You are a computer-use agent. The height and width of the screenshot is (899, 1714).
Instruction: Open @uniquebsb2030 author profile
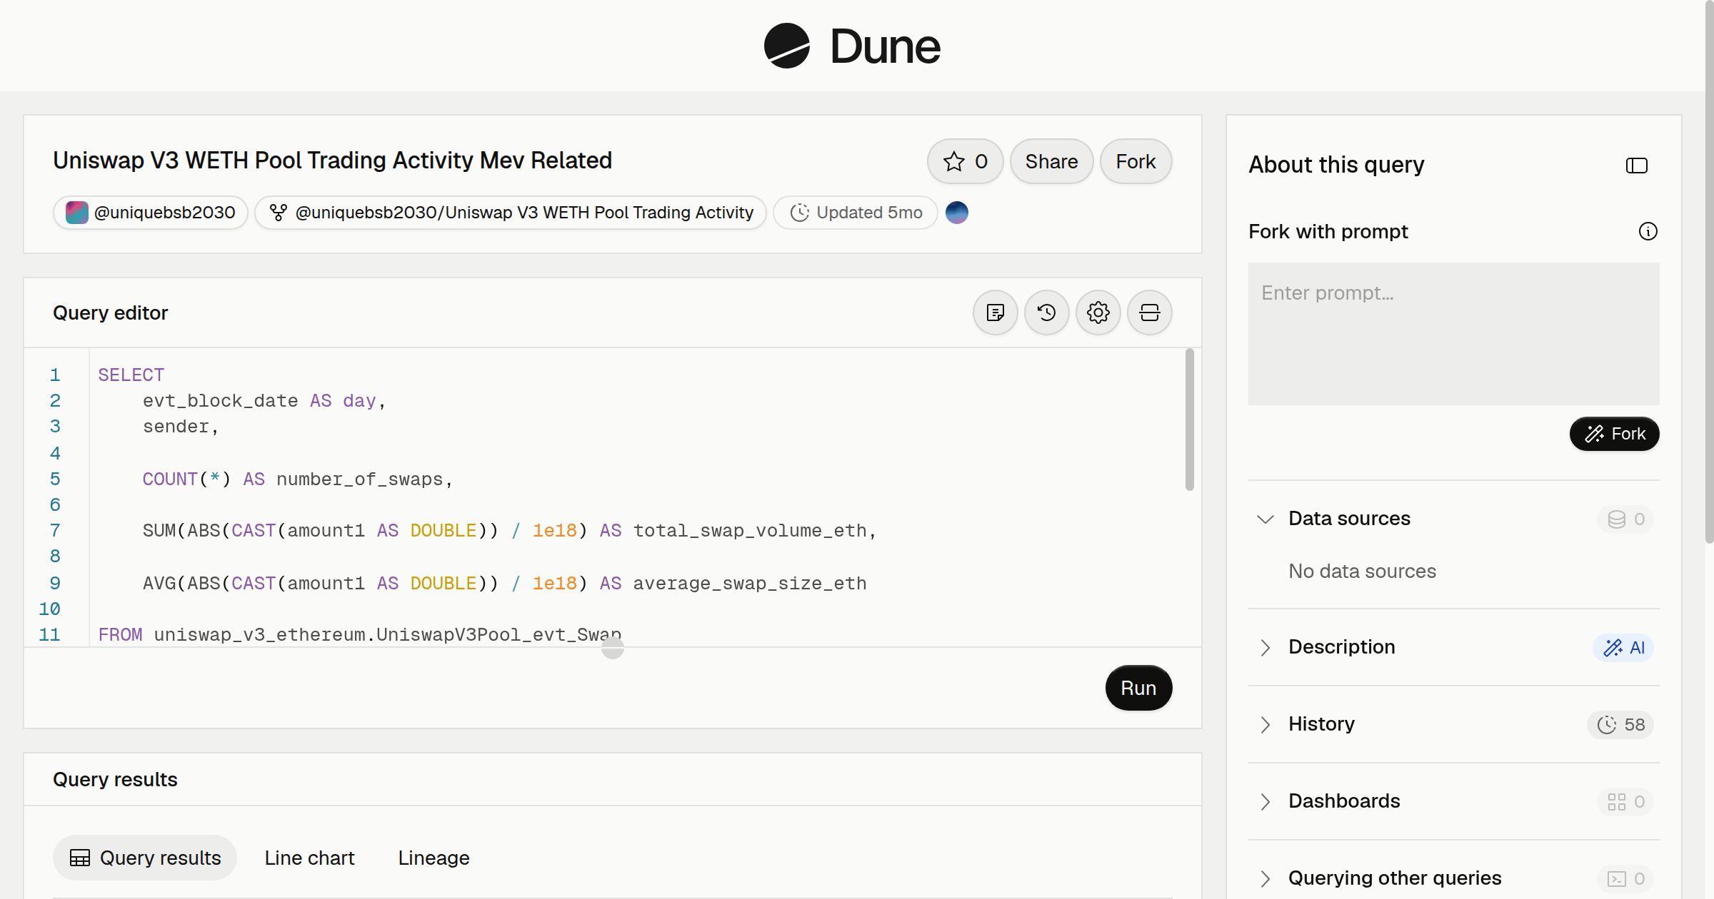[151, 213]
